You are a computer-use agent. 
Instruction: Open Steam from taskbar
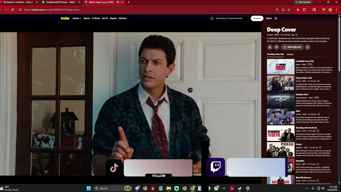[240, 188]
